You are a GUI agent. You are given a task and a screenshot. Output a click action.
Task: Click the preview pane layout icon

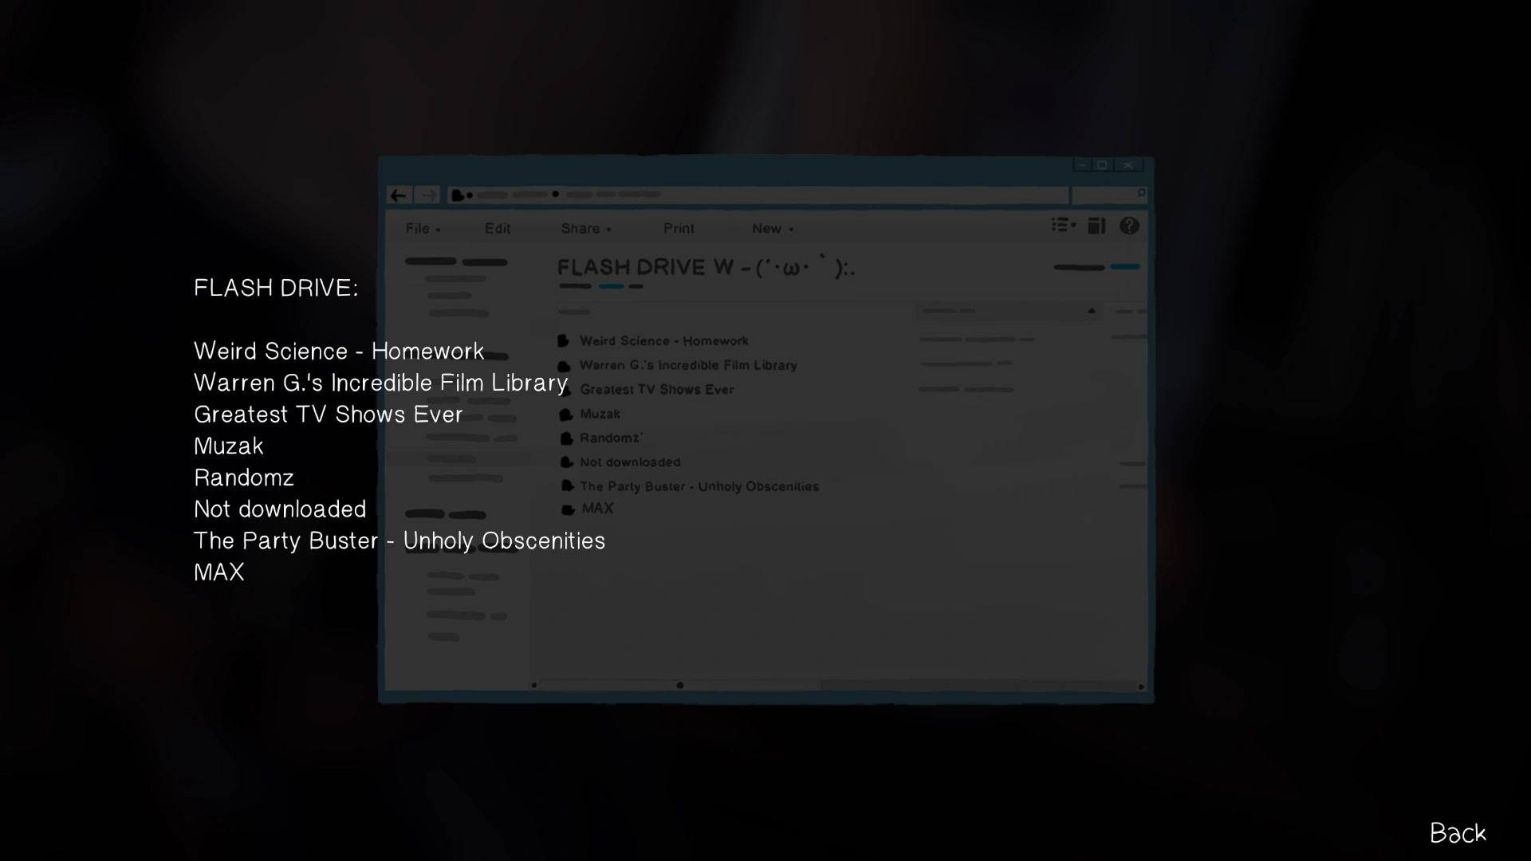1097,226
